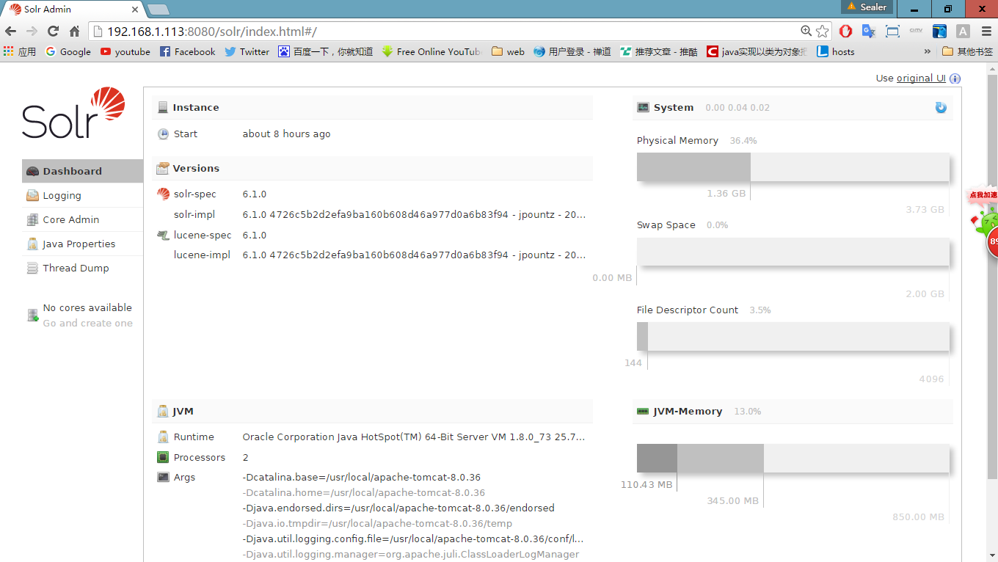Open the Chrome menu button
Image resolution: width=998 pixels, height=562 pixels.
986,32
